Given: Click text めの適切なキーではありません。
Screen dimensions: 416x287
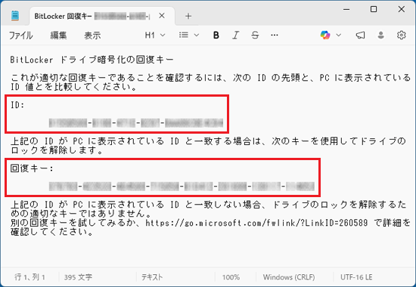Looking at the screenshot, I should (x=81, y=214).
